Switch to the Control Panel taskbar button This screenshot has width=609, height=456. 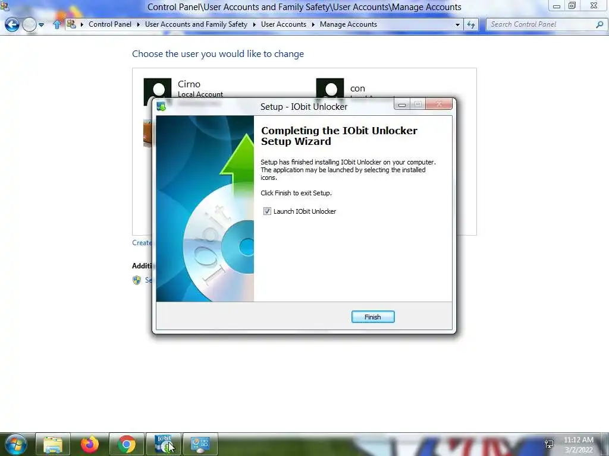200,444
